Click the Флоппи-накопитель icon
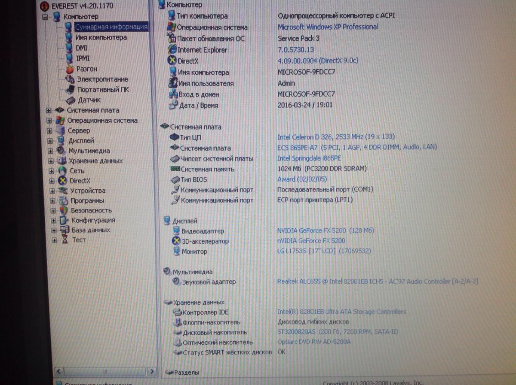 [x=178, y=322]
